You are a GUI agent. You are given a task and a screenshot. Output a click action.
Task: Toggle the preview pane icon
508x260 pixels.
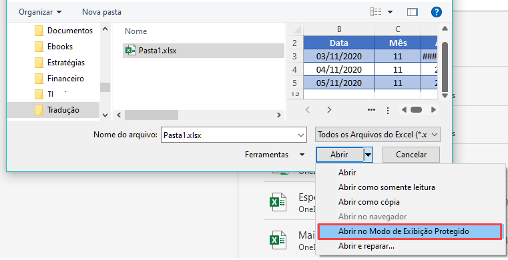tap(412, 12)
